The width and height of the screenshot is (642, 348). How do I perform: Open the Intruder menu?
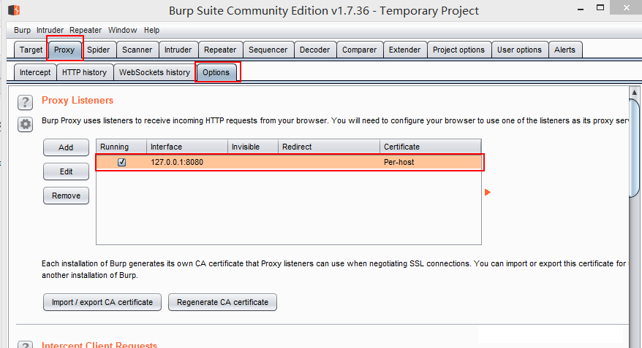(50, 30)
